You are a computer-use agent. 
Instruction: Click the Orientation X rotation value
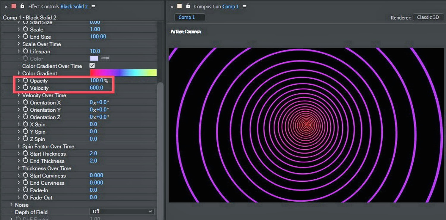pyautogui.click(x=100, y=102)
